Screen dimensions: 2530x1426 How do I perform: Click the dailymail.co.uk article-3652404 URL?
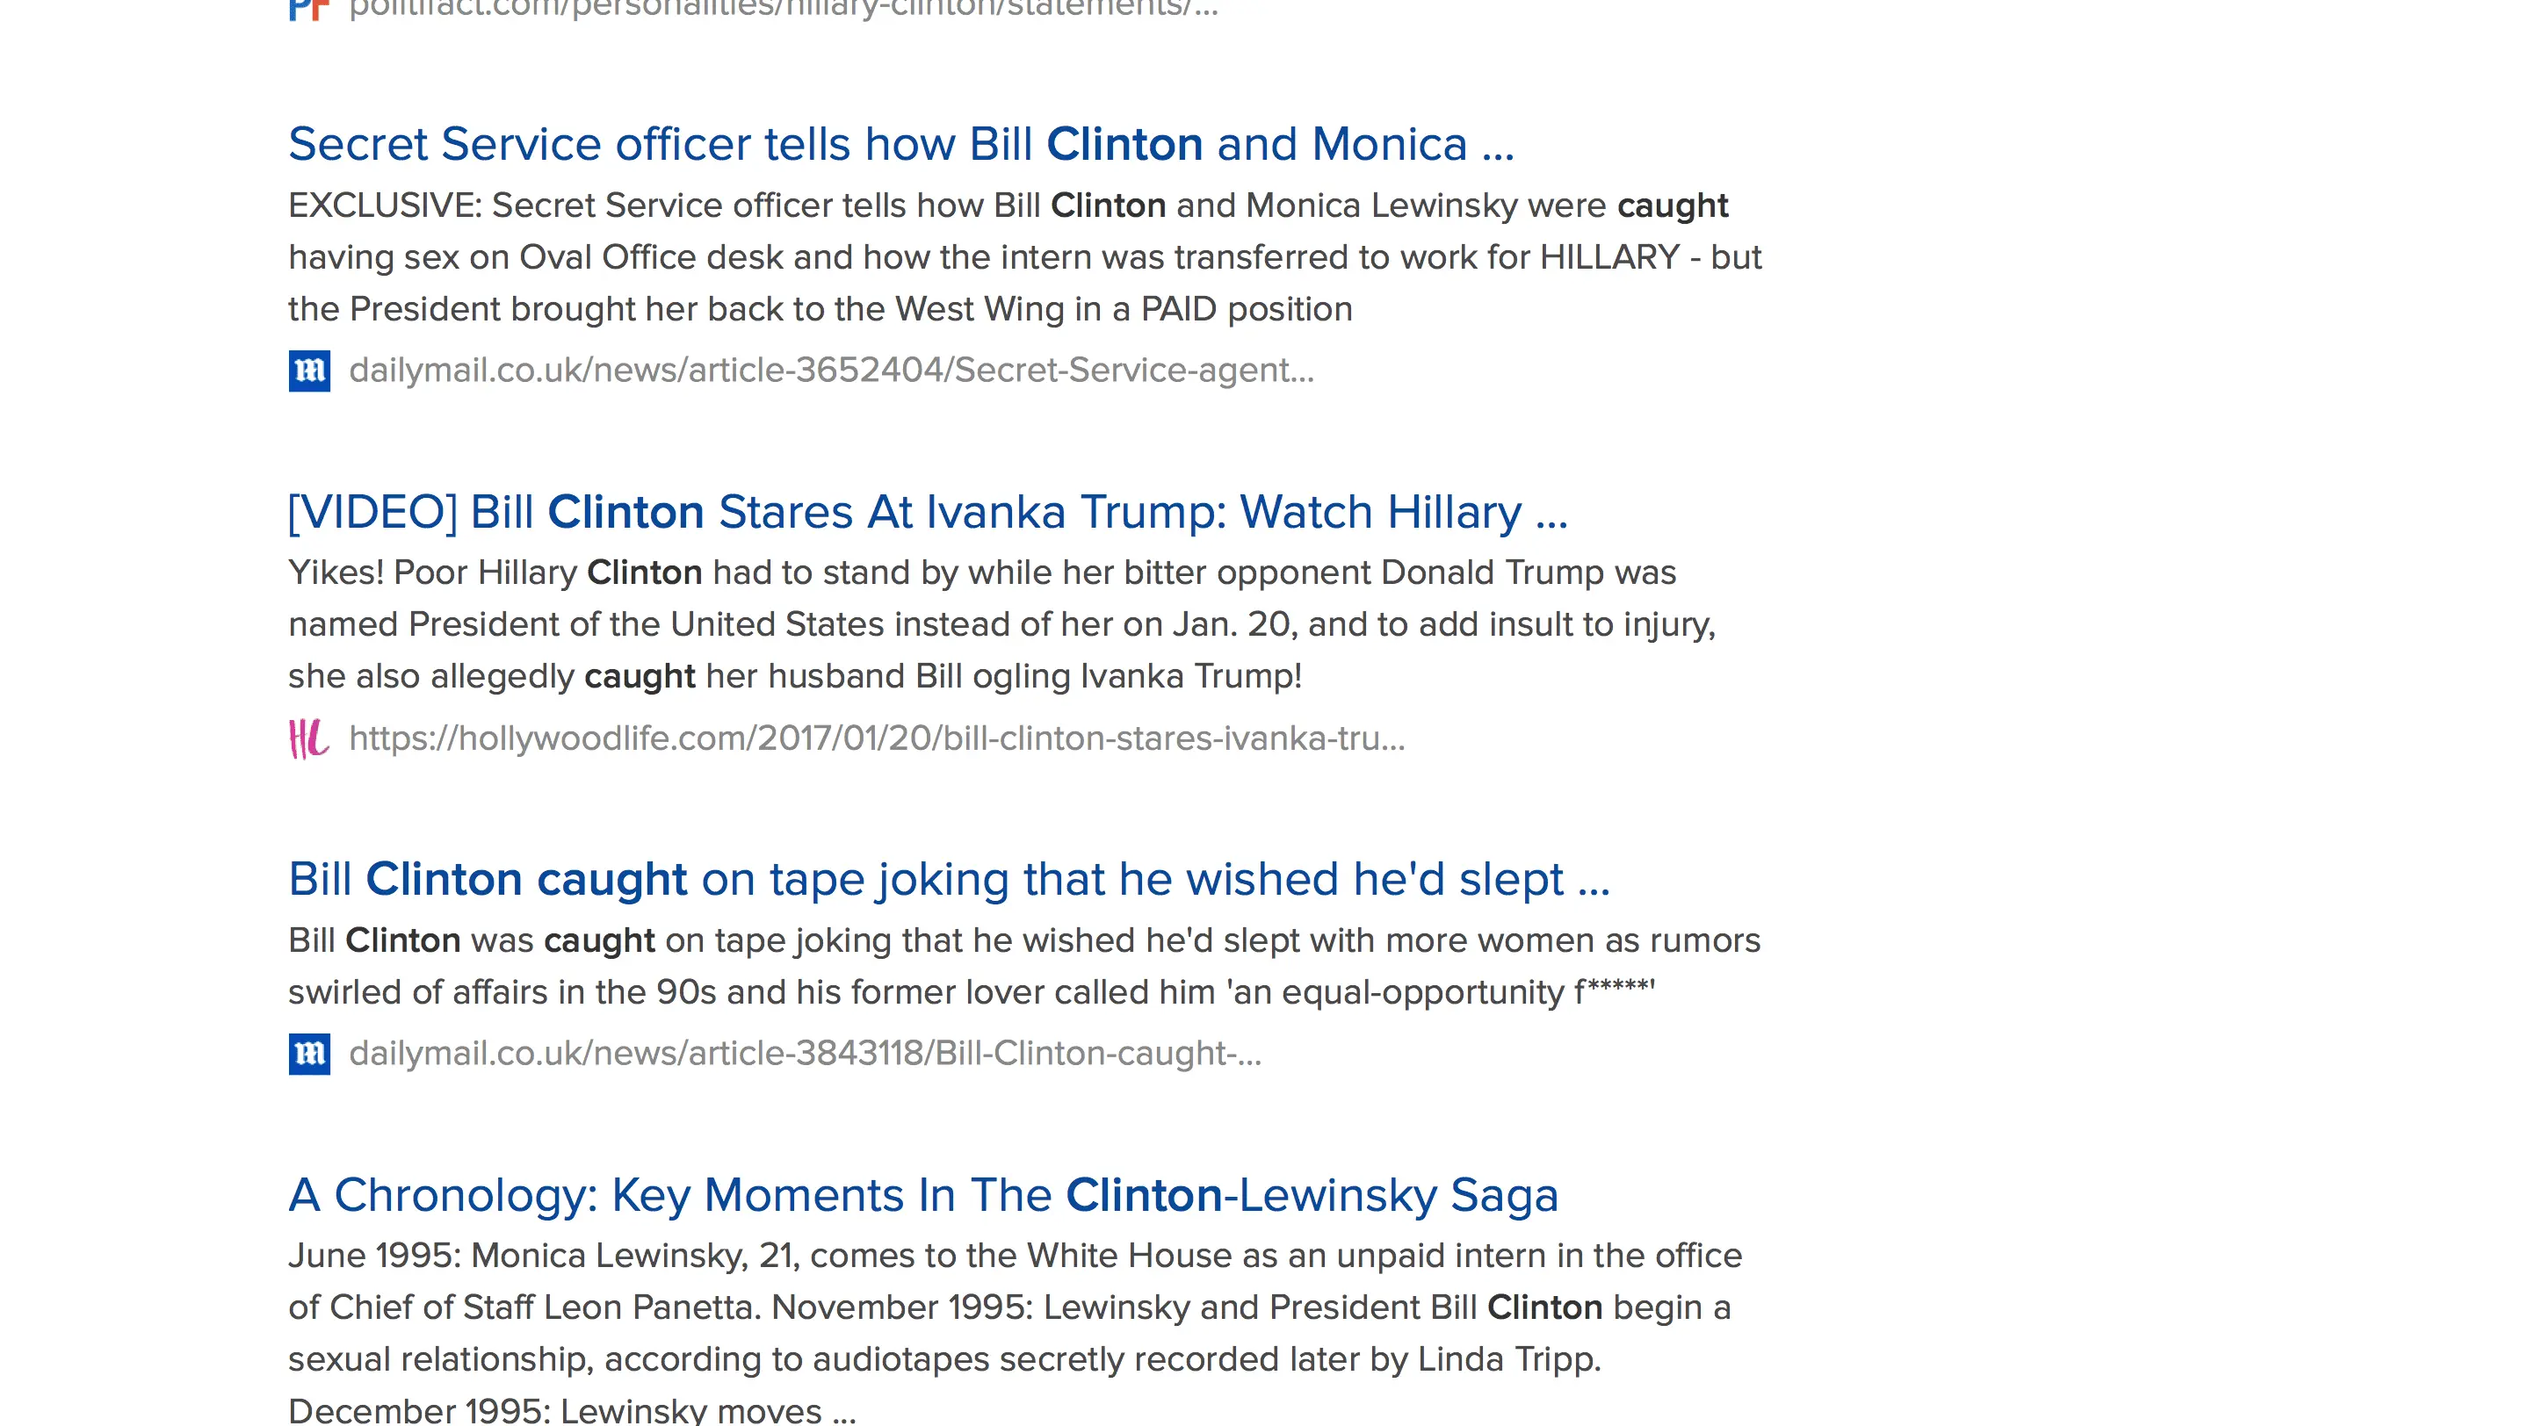tap(831, 370)
